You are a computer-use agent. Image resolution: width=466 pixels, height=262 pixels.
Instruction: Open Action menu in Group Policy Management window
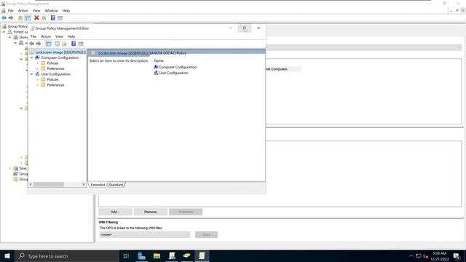tap(23, 11)
